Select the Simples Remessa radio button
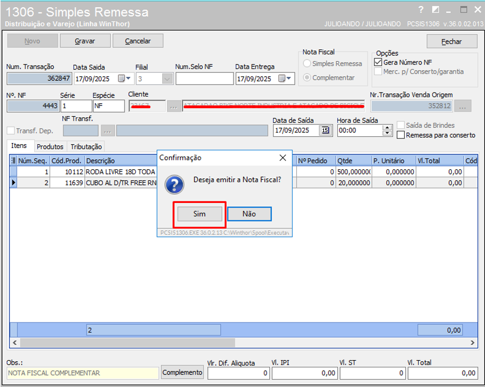 pos(307,63)
